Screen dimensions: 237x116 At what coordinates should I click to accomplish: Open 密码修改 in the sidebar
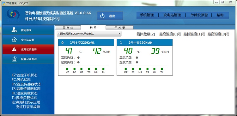[28, 30]
